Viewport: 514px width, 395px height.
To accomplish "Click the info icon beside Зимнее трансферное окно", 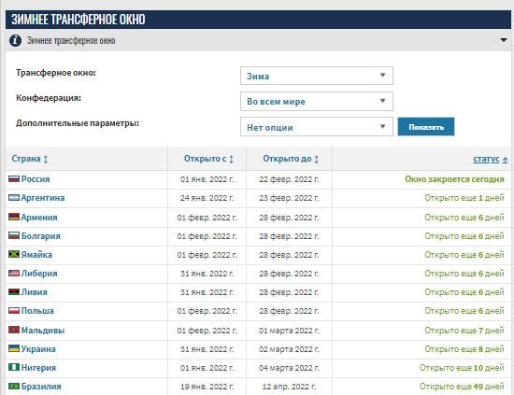I will [15, 40].
